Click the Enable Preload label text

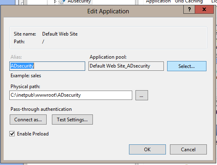click(x=33, y=134)
